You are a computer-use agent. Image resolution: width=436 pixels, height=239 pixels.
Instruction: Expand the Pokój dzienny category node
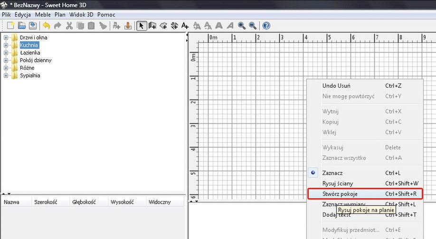click(x=6, y=60)
